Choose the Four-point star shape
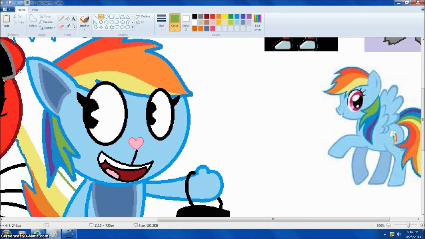Viewport: 425px width, 239px height. pyautogui.click(x=101, y=27)
